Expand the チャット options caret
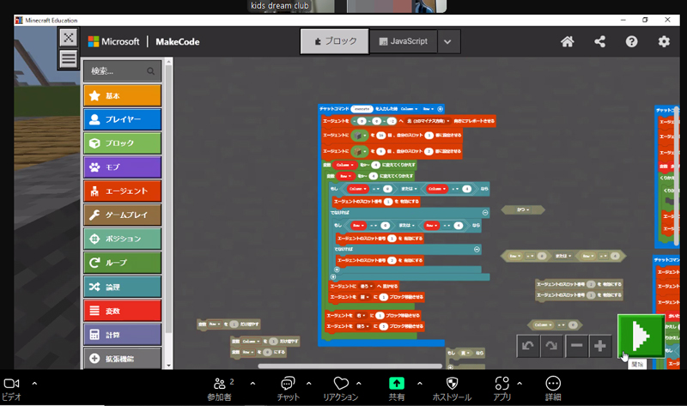 pos(309,383)
